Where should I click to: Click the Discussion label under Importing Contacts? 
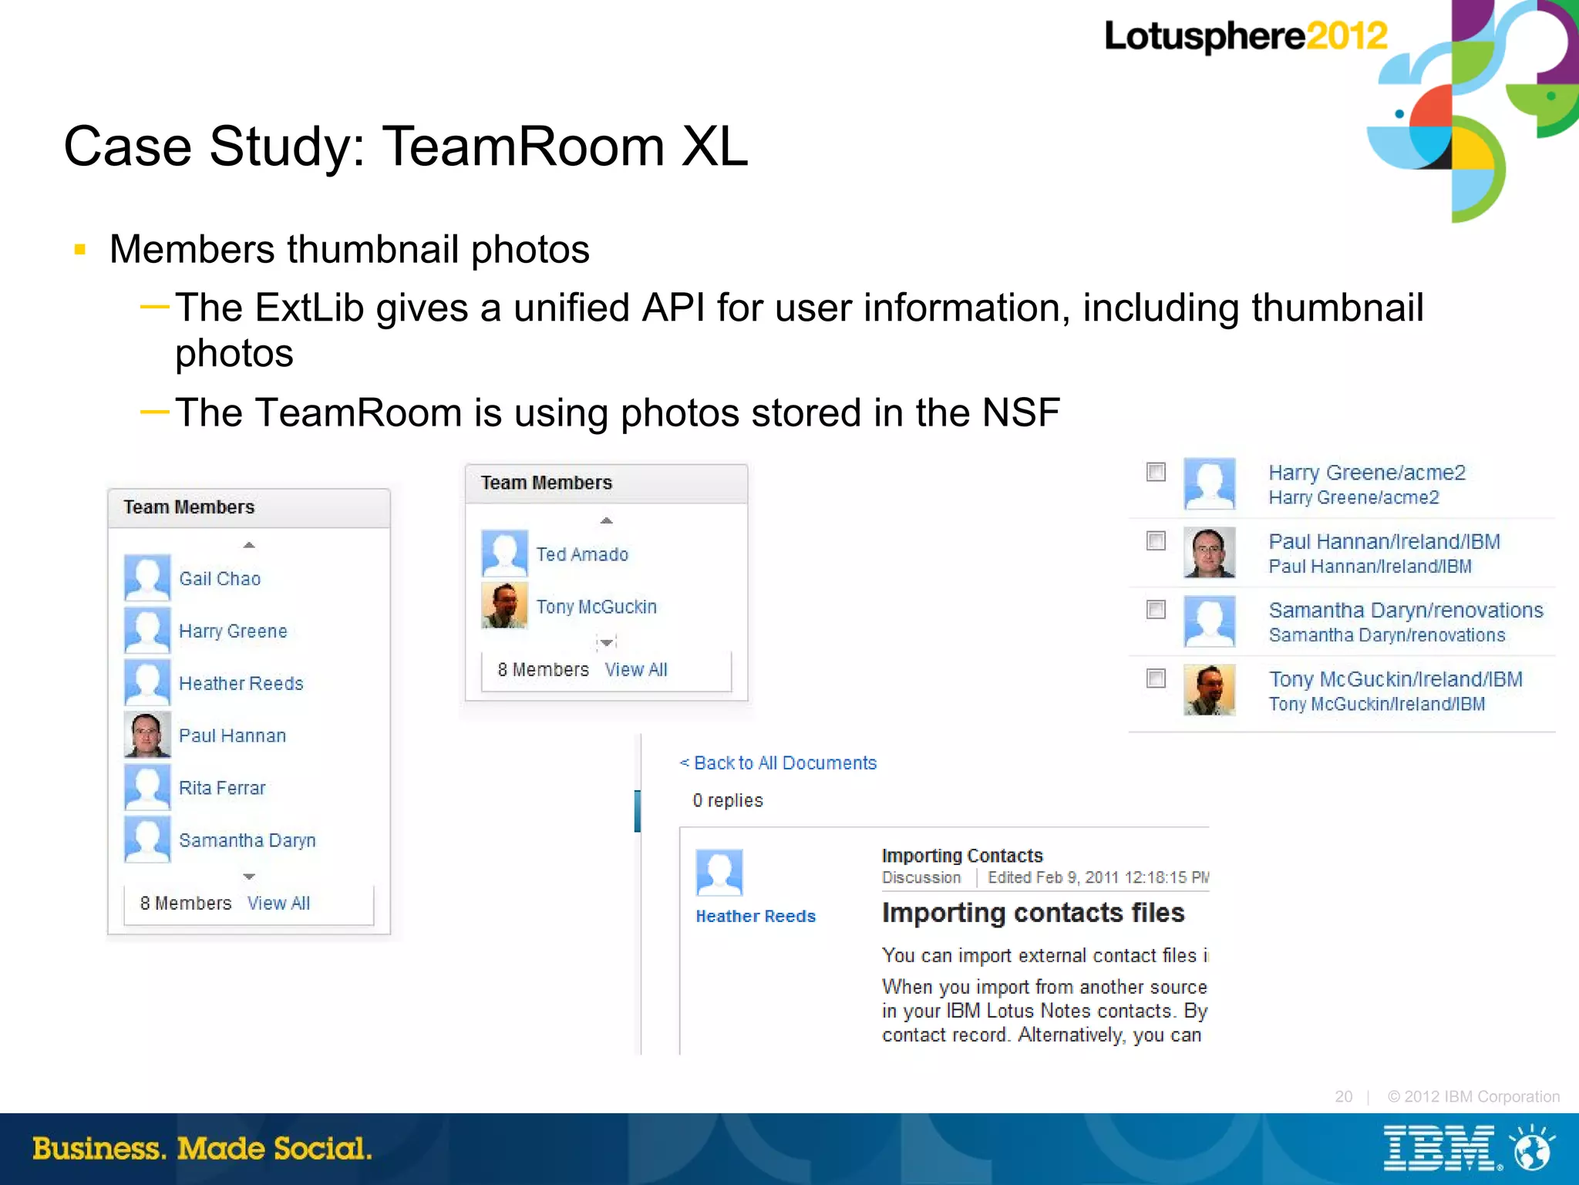pyautogui.click(x=921, y=877)
